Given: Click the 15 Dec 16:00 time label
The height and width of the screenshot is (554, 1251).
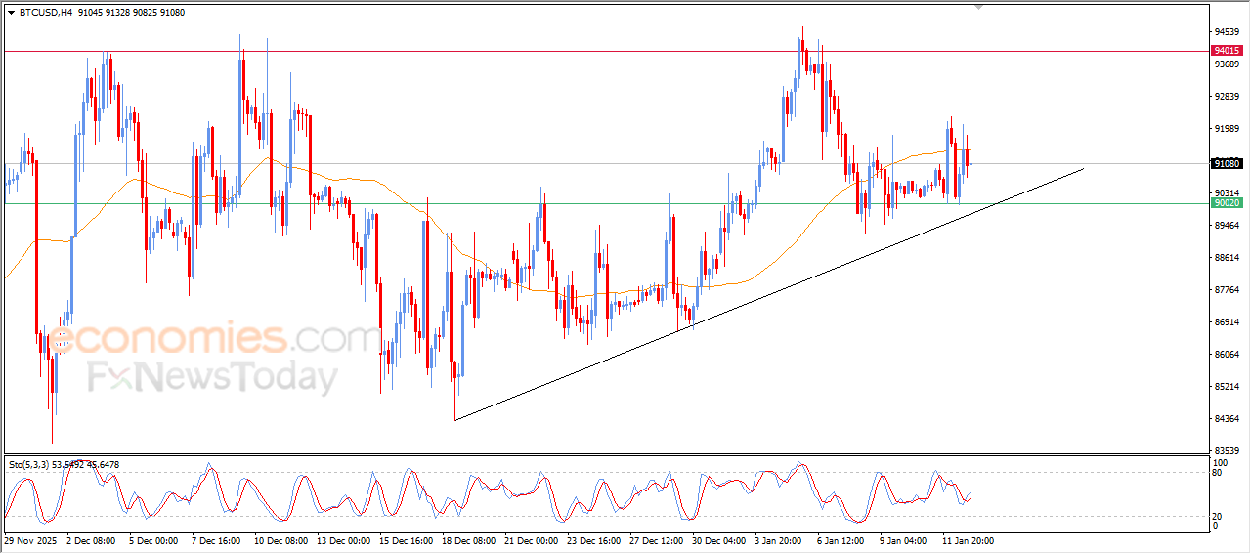Looking at the screenshot, I should tap(407, 540).
